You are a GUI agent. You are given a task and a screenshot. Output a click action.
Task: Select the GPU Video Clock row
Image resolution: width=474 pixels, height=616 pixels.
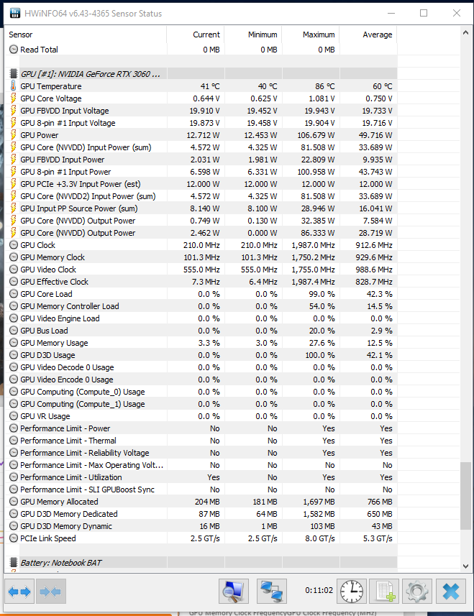201,270
